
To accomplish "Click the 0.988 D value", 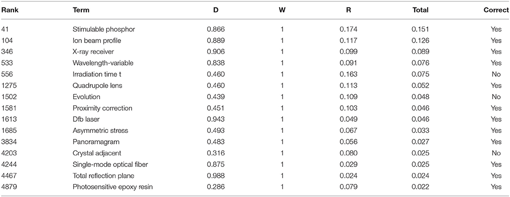I will (x=216, y=175).
